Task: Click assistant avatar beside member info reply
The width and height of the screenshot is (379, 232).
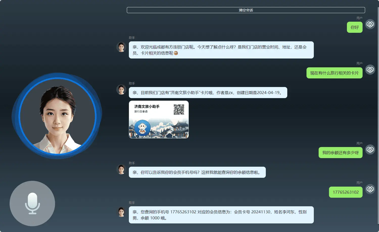Action: [121, 212]
